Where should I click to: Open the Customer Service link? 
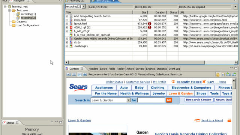click(x=138, y=82)
